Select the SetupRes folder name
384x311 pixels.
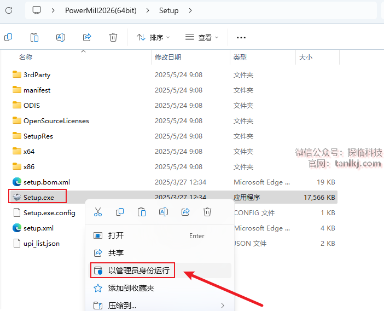[38, 136]
